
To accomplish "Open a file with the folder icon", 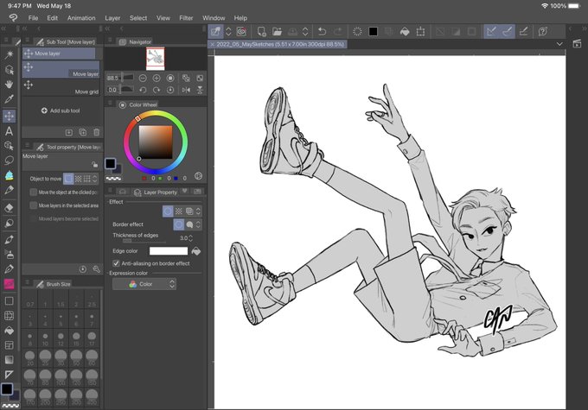I will tap(277, 32).
